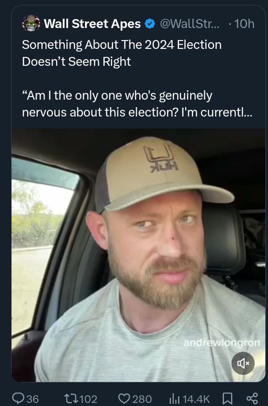Screen dimensions: 268x406
Task: Click the Wall Street Apes display name
Action: click(92, 24)
